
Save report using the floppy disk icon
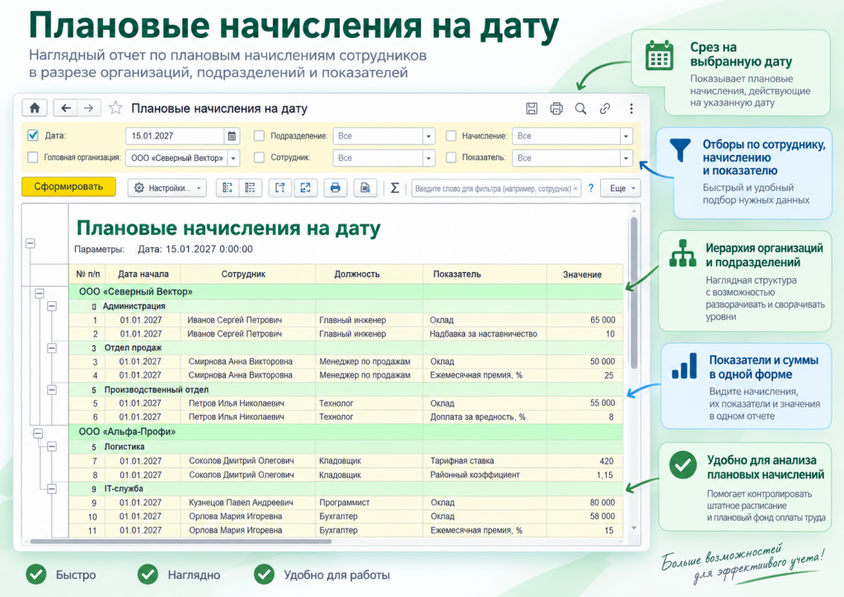click(x=532, y=109)
